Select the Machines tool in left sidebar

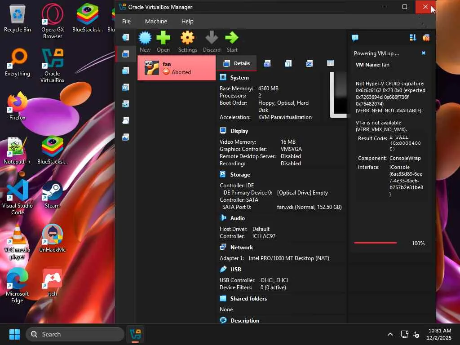pos(126,54)
